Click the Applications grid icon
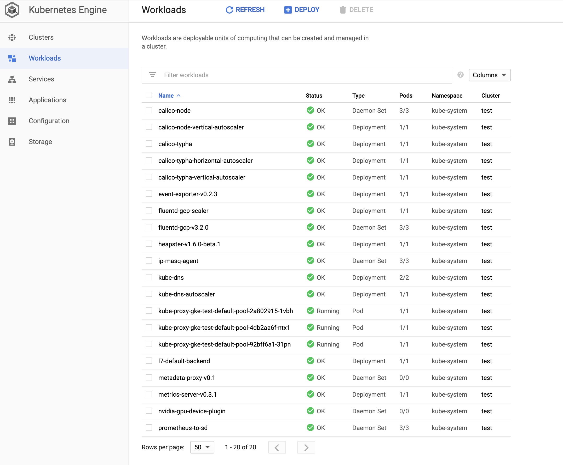The height and width of the screenshot is (465, 563). [x=12, y=100]
